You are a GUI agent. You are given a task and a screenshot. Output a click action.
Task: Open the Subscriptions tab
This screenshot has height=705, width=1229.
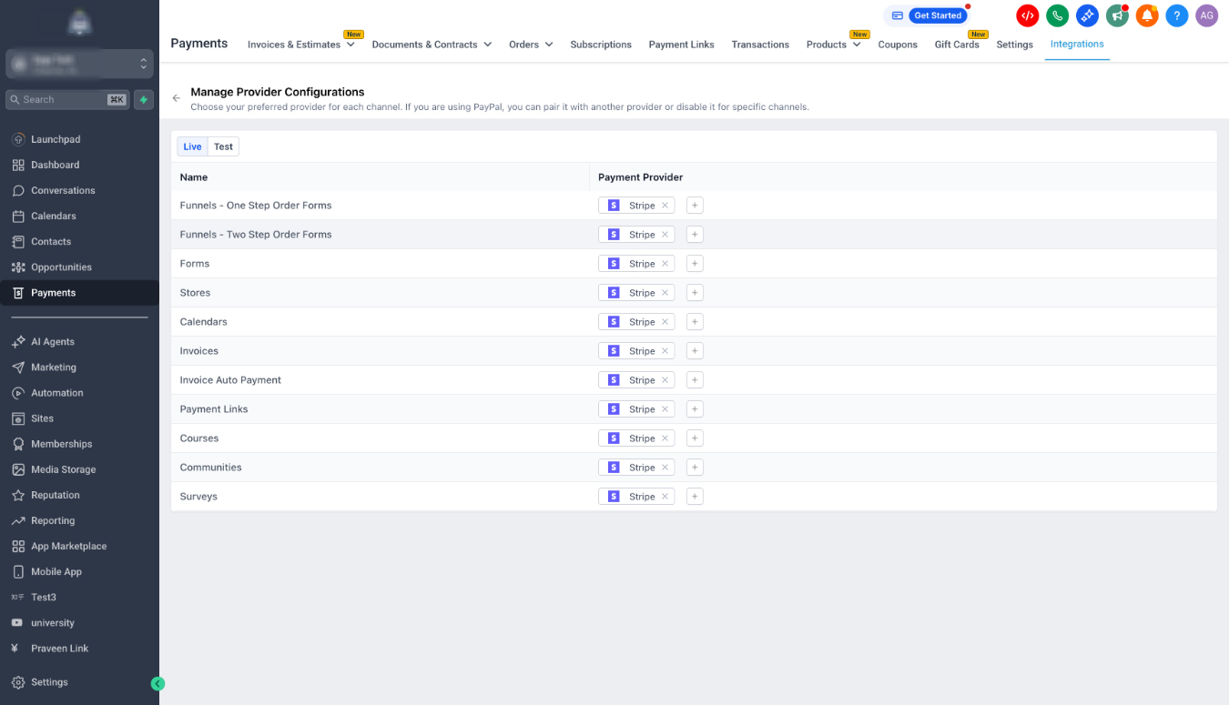point(601,45)
